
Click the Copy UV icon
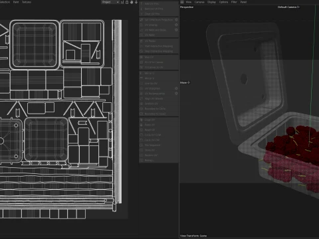[142, 119]
